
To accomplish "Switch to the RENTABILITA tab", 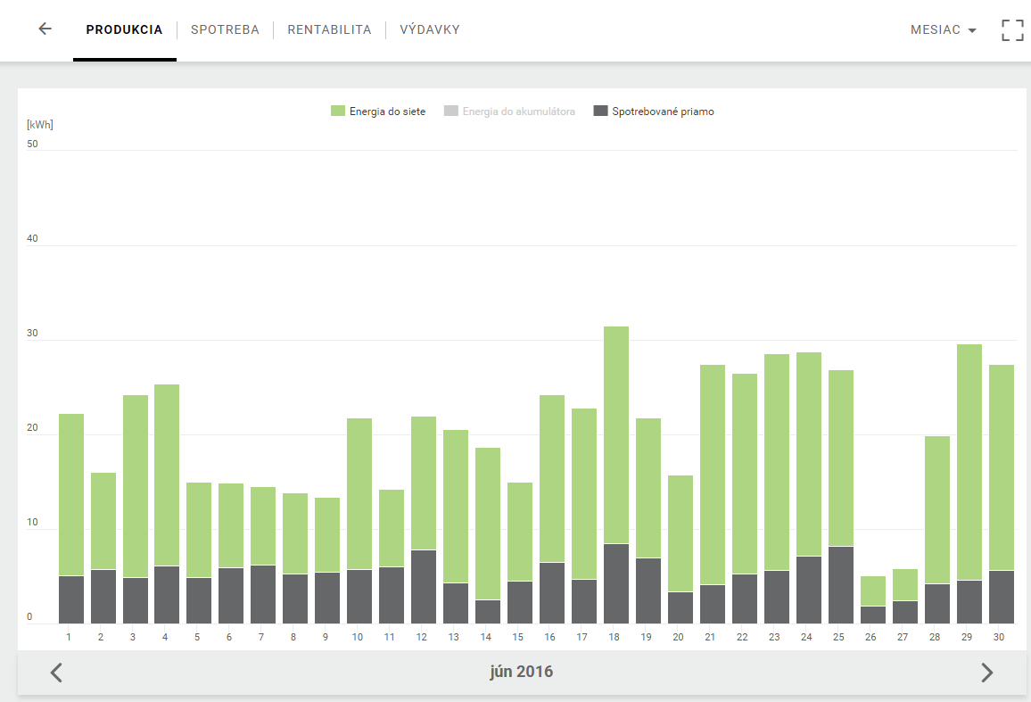I will pyautogui.click(x=329, y=29).
